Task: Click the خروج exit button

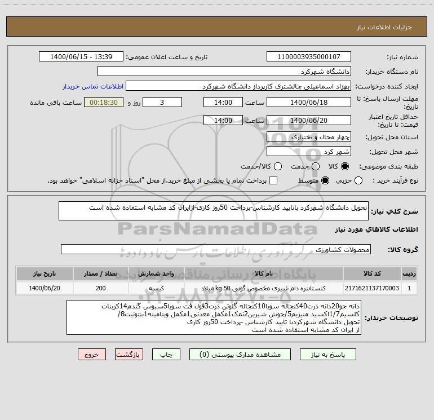Action: (x=92, y=355)
